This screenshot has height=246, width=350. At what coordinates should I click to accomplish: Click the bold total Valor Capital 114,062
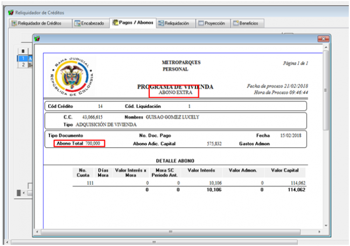pyautogui.click(x=296, y=190)
